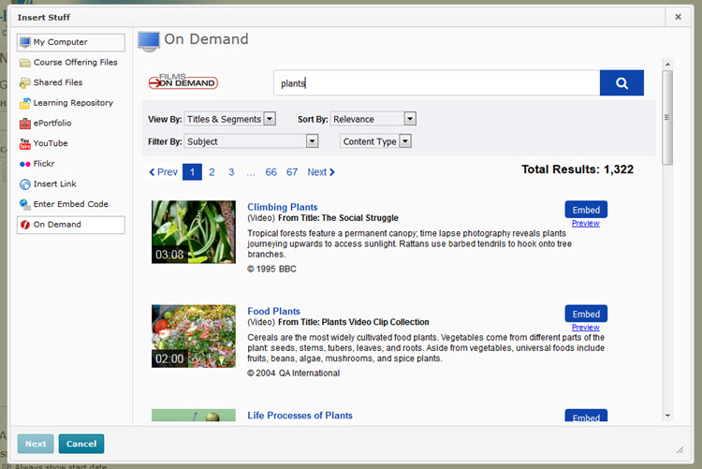This screenshot has height=469, width=702.
Task: Jump to results page 66
Action: pos(271,172)
